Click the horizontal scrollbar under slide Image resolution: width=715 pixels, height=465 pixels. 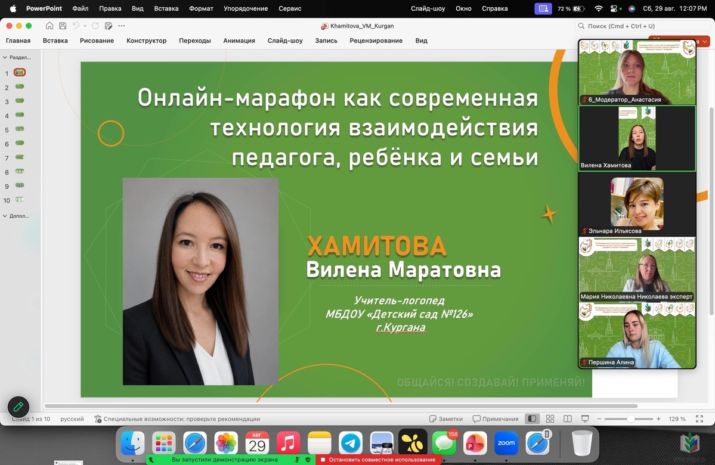[x=341, y=406]
